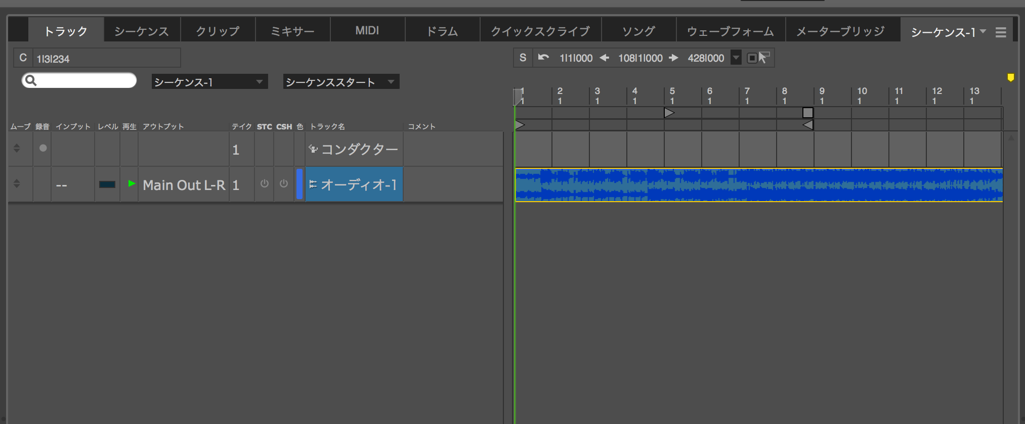Image resolution: width=1025 pixels, height=424 pixels.
Task: Click the undo arrow in the selection bar
Action: tap(543, 58)
